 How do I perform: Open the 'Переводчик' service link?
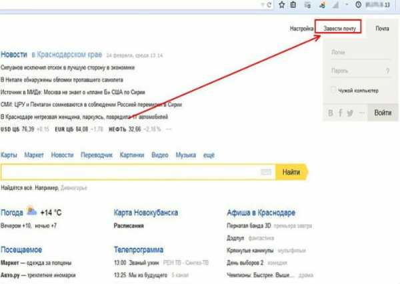click(97, 155)
